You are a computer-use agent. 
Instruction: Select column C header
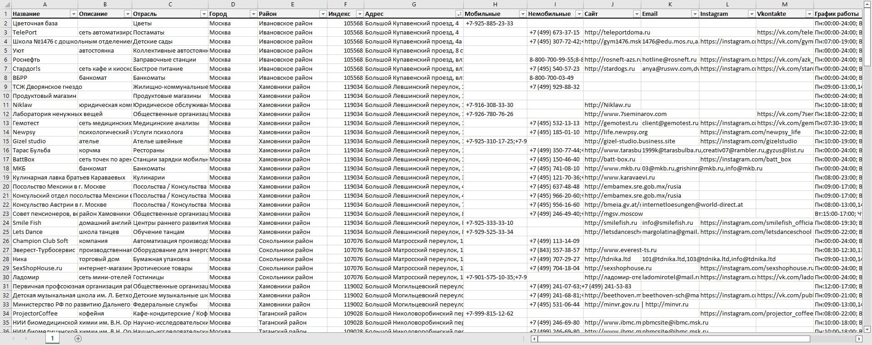click(x=170, y=4)
